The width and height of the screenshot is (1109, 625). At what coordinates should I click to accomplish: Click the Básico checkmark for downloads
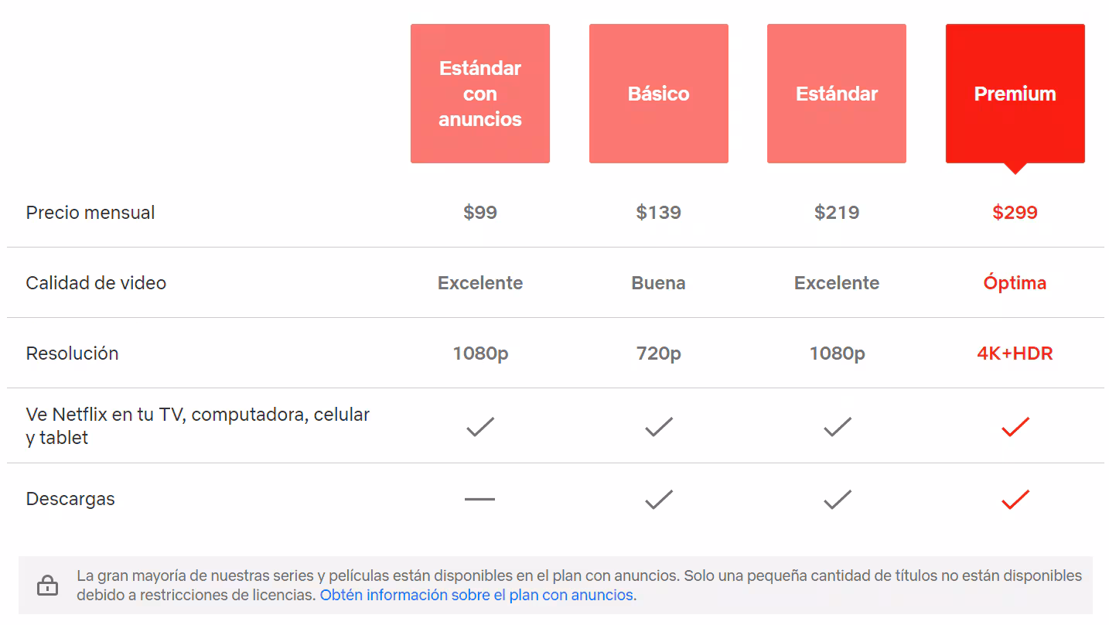coord(658,499)
